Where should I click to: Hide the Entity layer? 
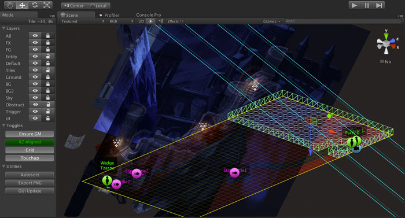(35, 56)
